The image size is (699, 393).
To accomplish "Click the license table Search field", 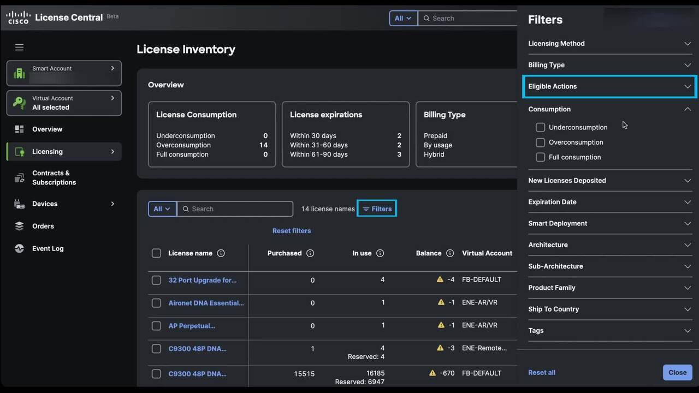I will 240,209.
